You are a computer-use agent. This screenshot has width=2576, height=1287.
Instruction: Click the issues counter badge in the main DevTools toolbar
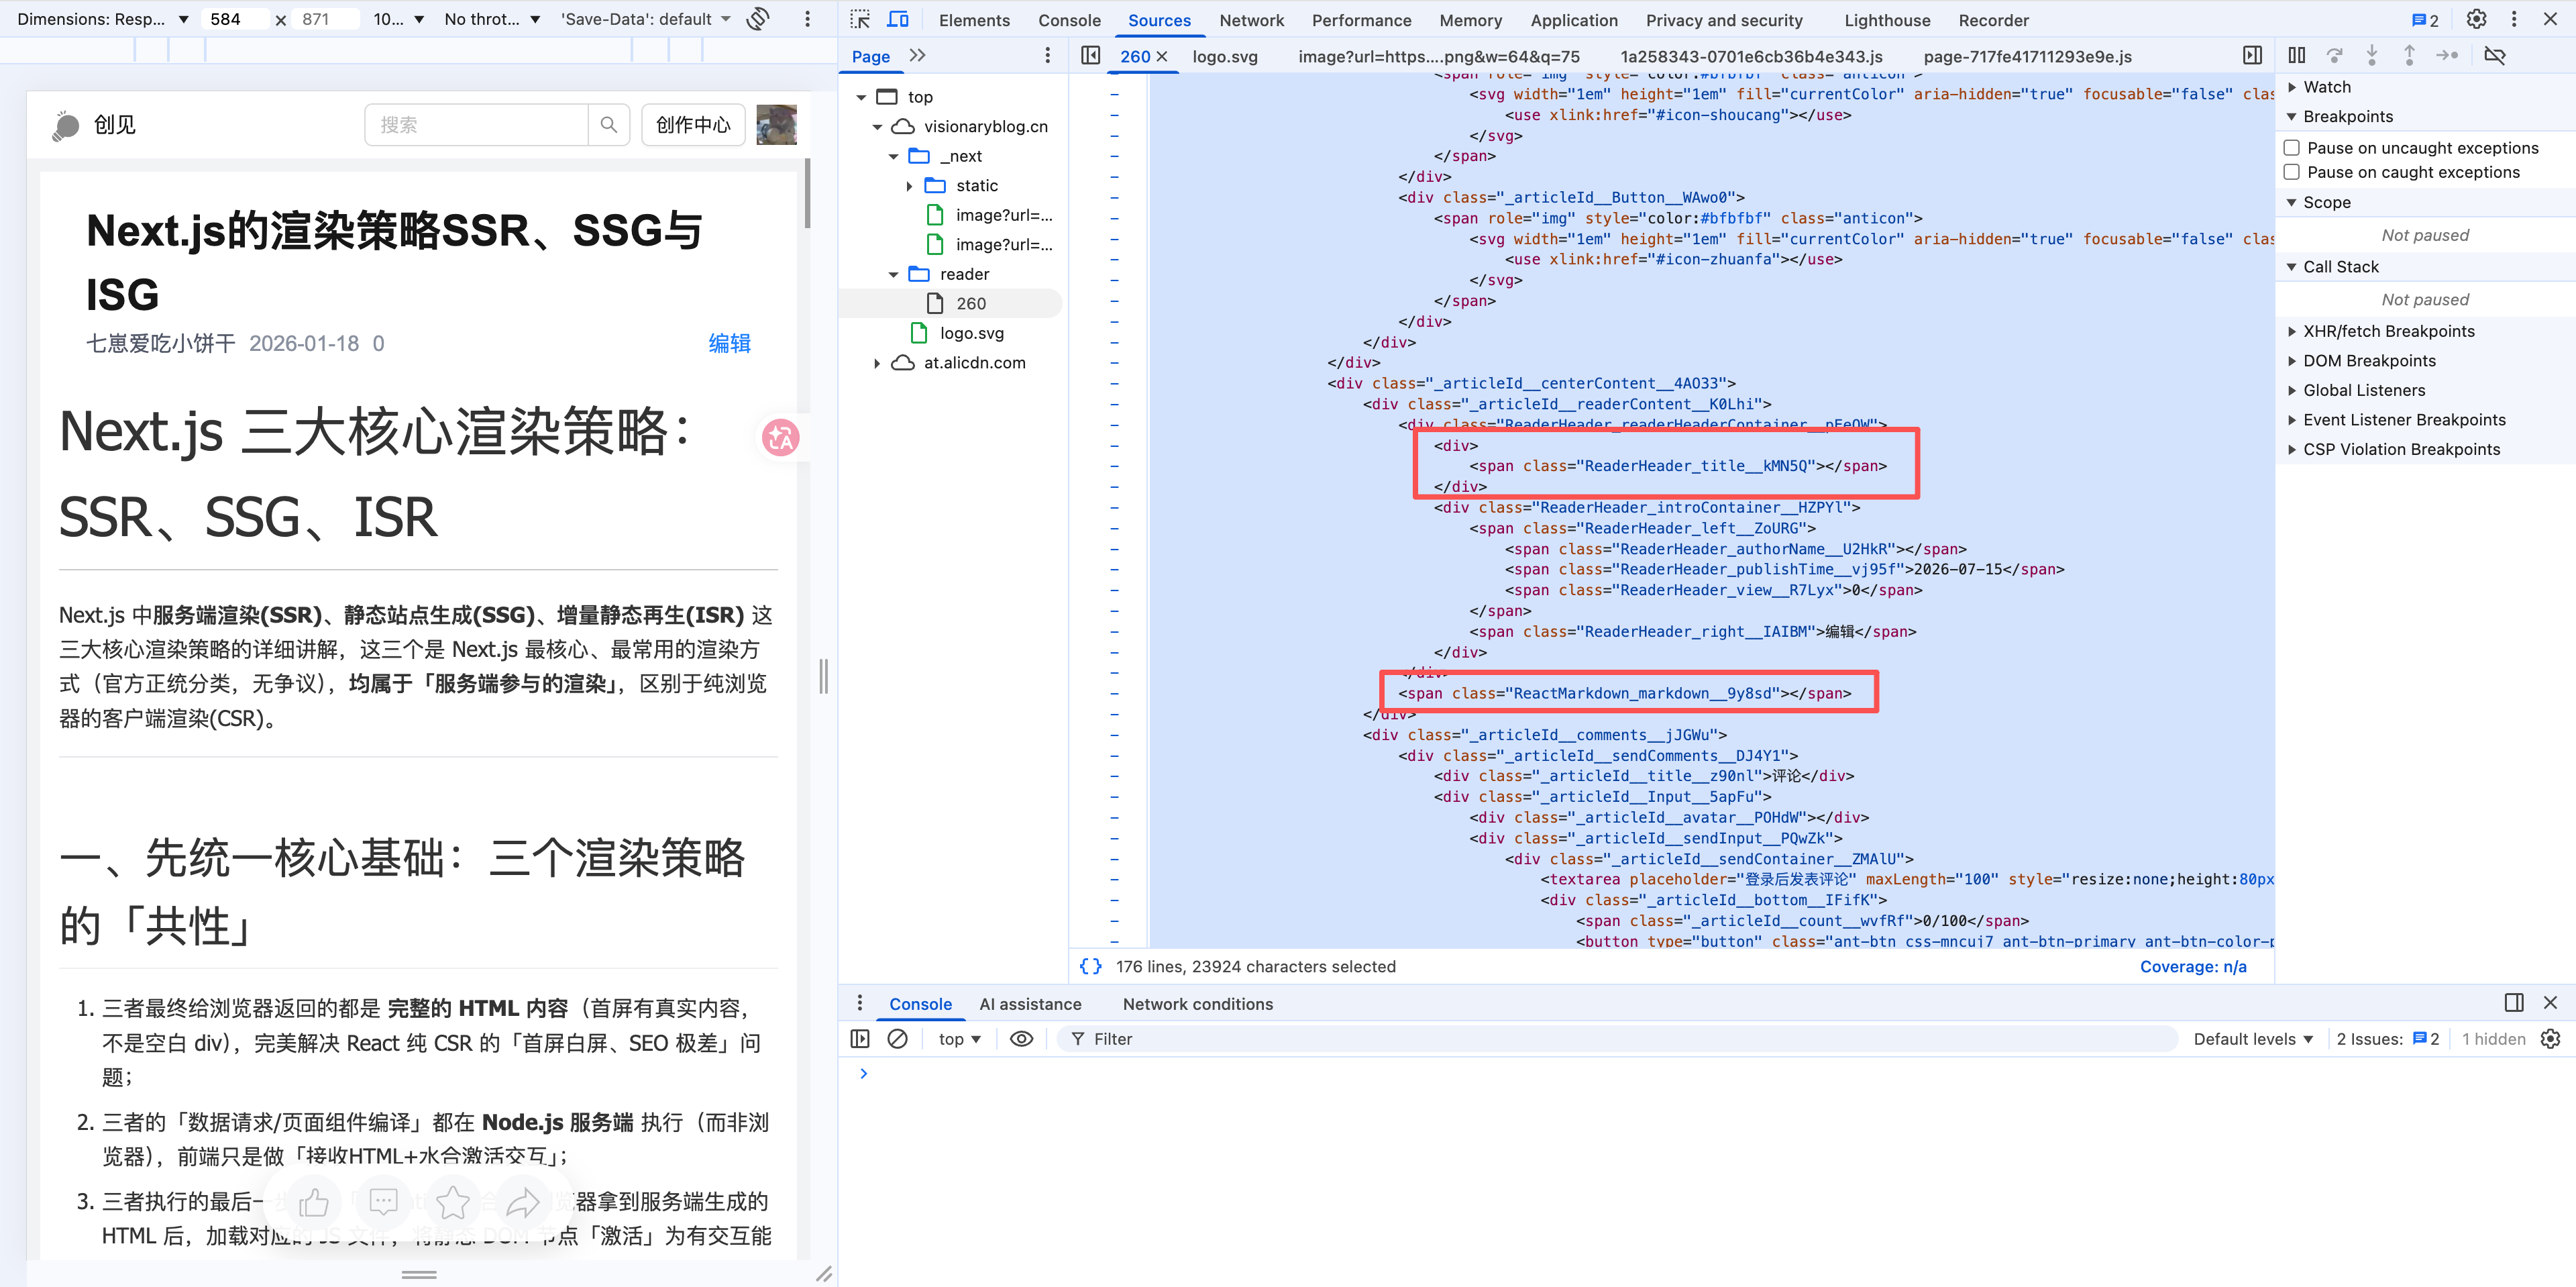(x=2425, y=20)
